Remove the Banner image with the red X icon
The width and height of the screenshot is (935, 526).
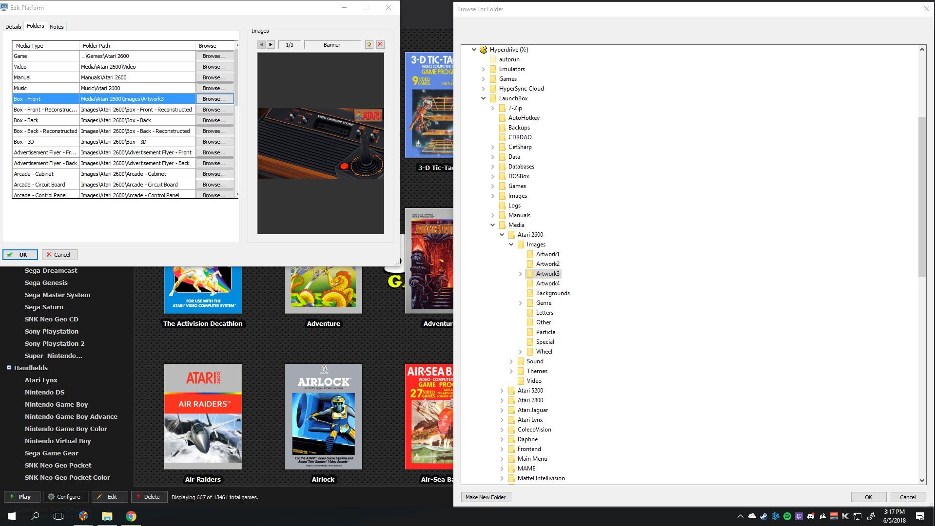click(x=380, y=44)
